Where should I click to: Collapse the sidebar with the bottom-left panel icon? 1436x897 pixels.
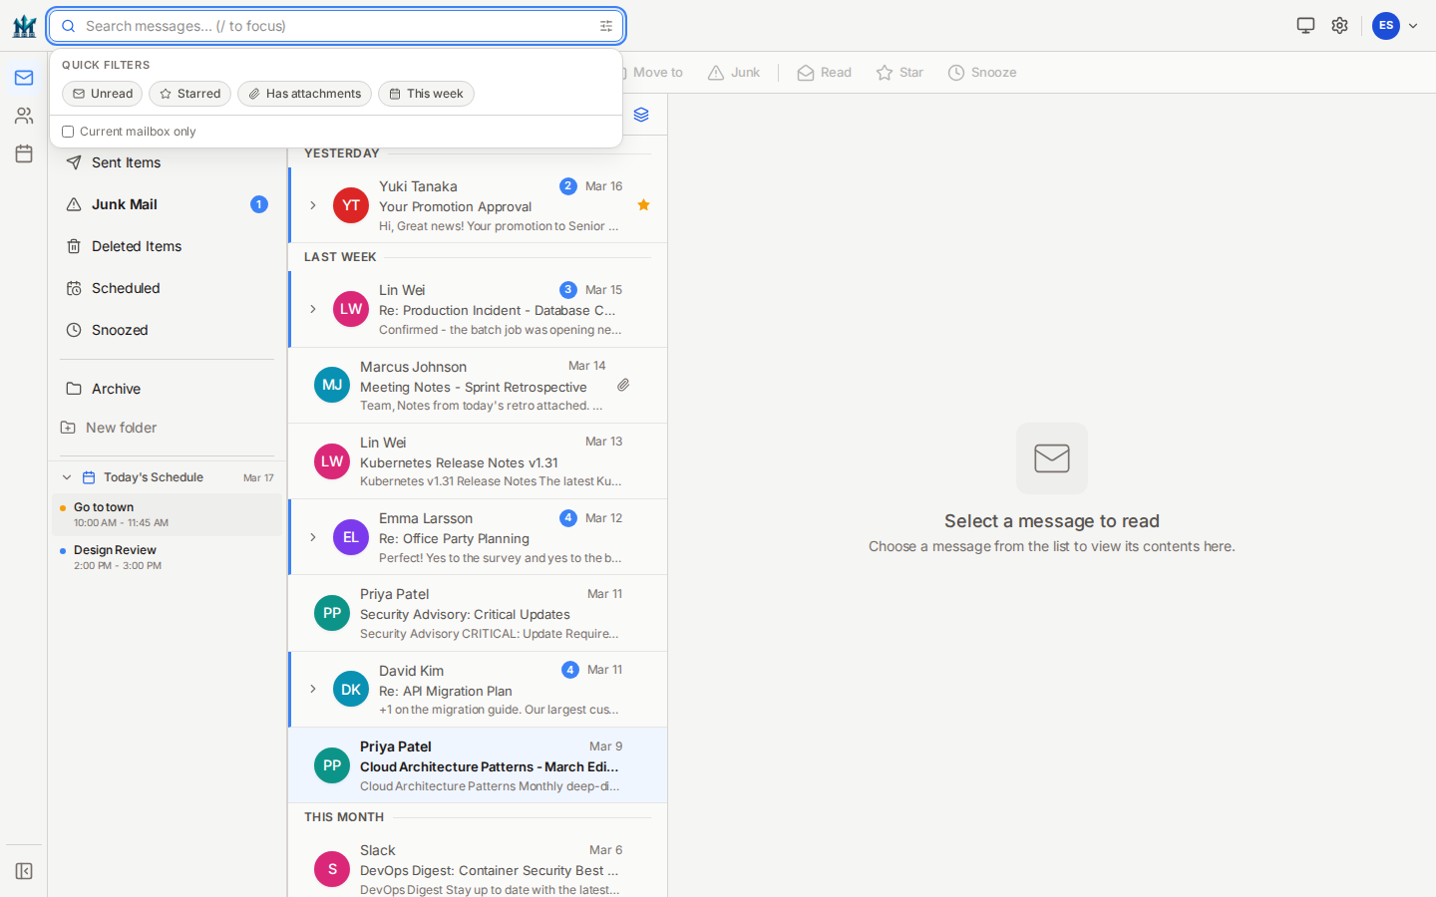[24, 871]
